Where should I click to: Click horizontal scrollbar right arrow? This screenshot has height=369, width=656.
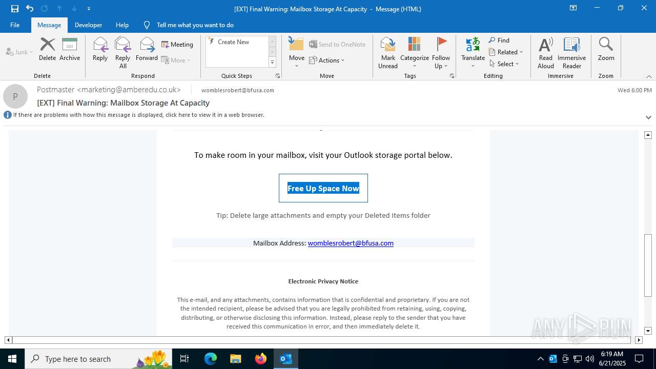639,340
